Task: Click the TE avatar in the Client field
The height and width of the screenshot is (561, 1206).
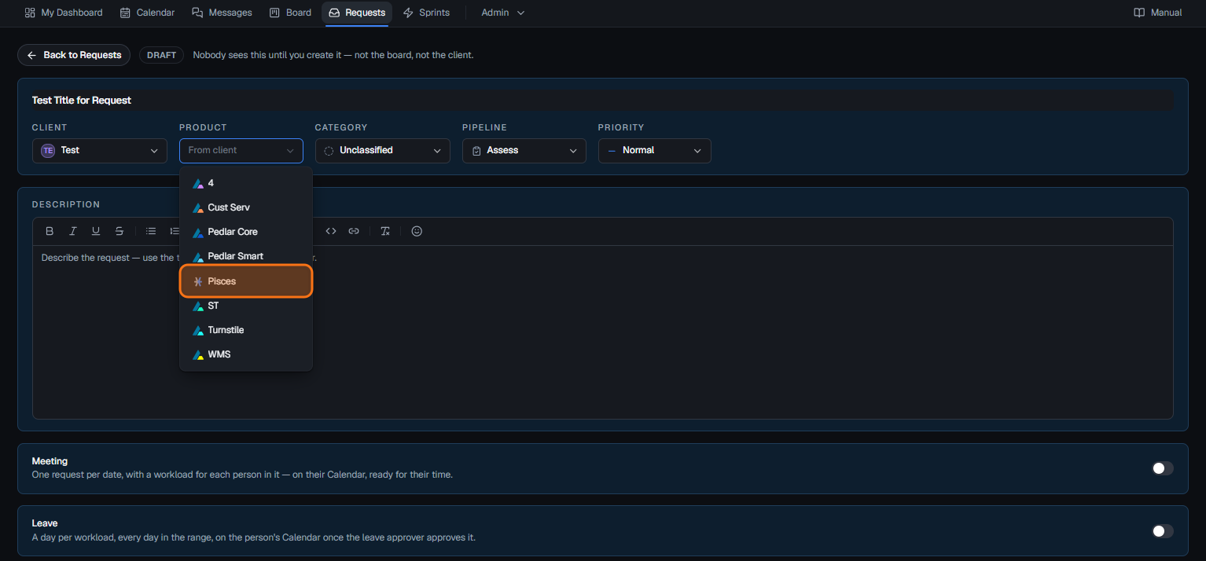Action: (x=48, y=150)
